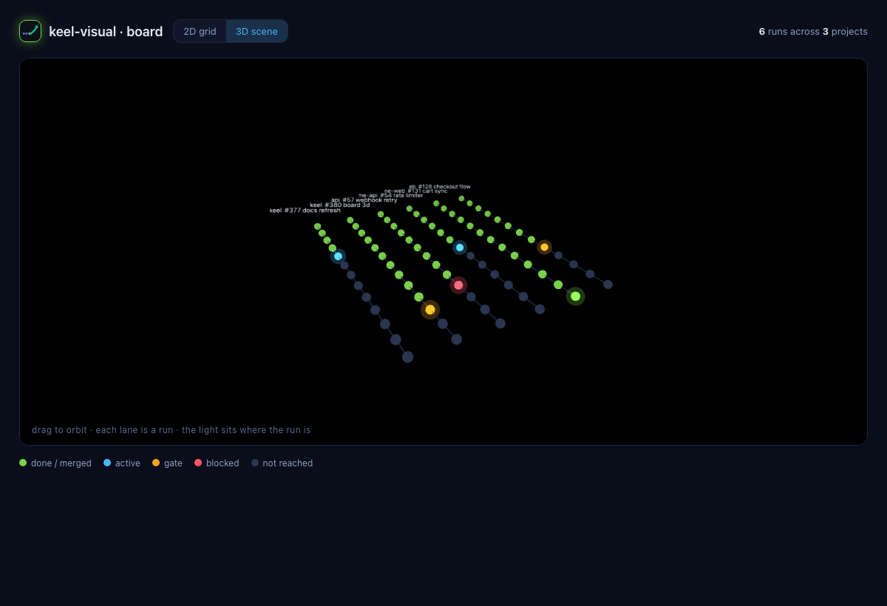Select the last gray node of webhook retry lane

pyautogui.click(x=500, y=323)
